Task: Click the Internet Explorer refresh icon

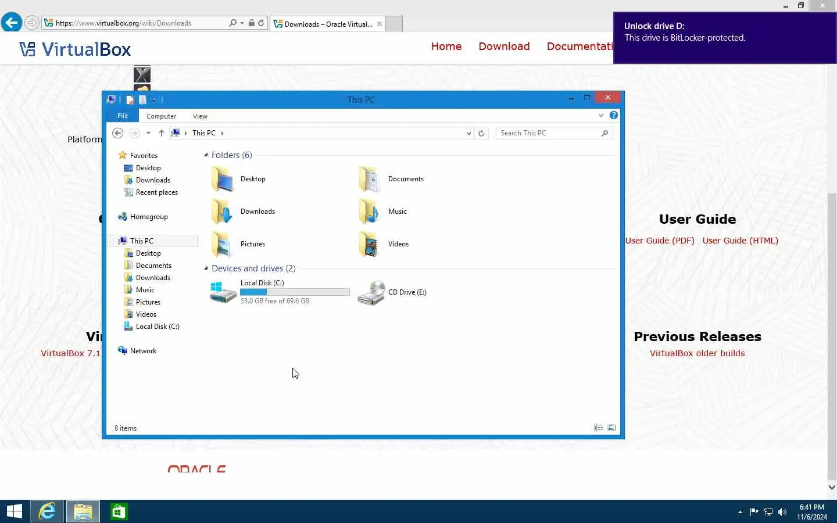Action: coord(261,23)
